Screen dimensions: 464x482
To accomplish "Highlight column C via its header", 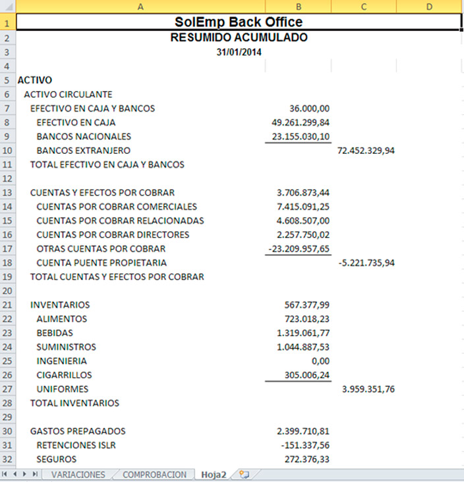I will (364, 7).
